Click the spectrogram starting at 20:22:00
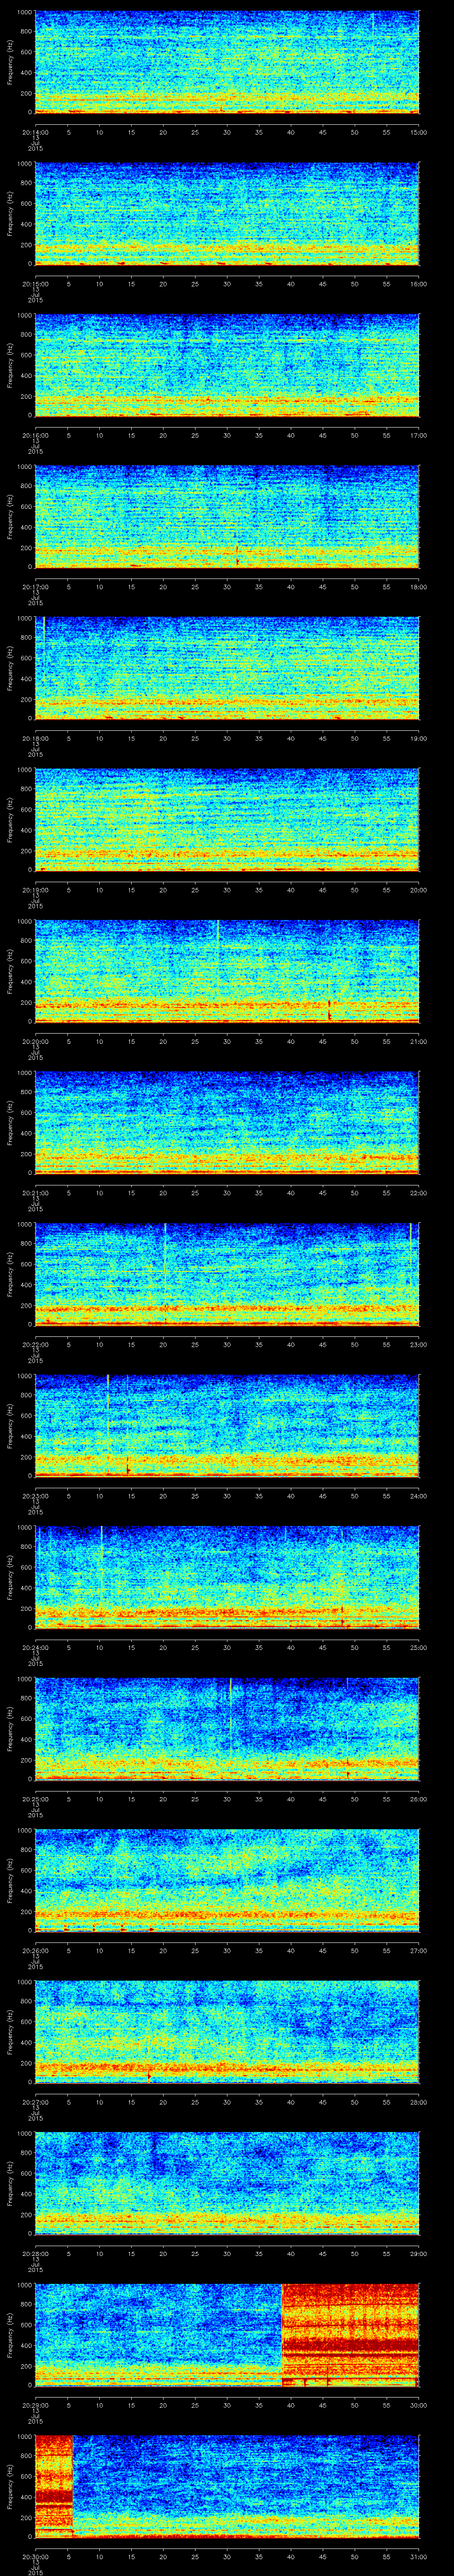This screenshot has width=454, height=2576. (227, 1274)
